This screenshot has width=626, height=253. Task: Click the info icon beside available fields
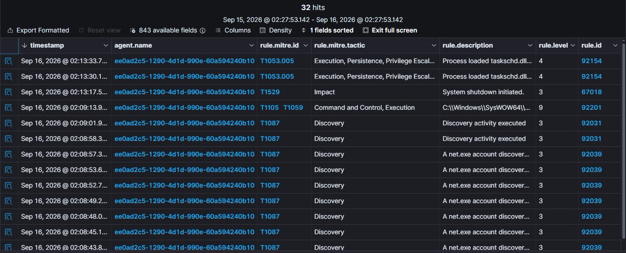(202, 30)
